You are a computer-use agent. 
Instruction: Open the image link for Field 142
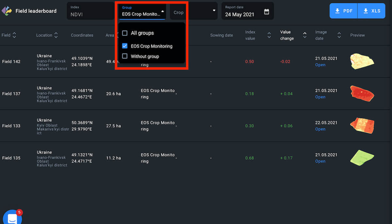pos(320,65)
